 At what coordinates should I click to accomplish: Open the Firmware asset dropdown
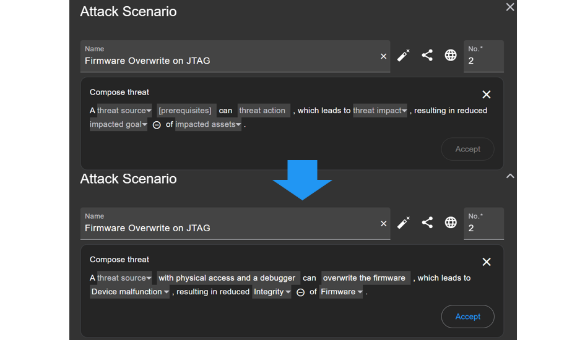coord(341,292)
